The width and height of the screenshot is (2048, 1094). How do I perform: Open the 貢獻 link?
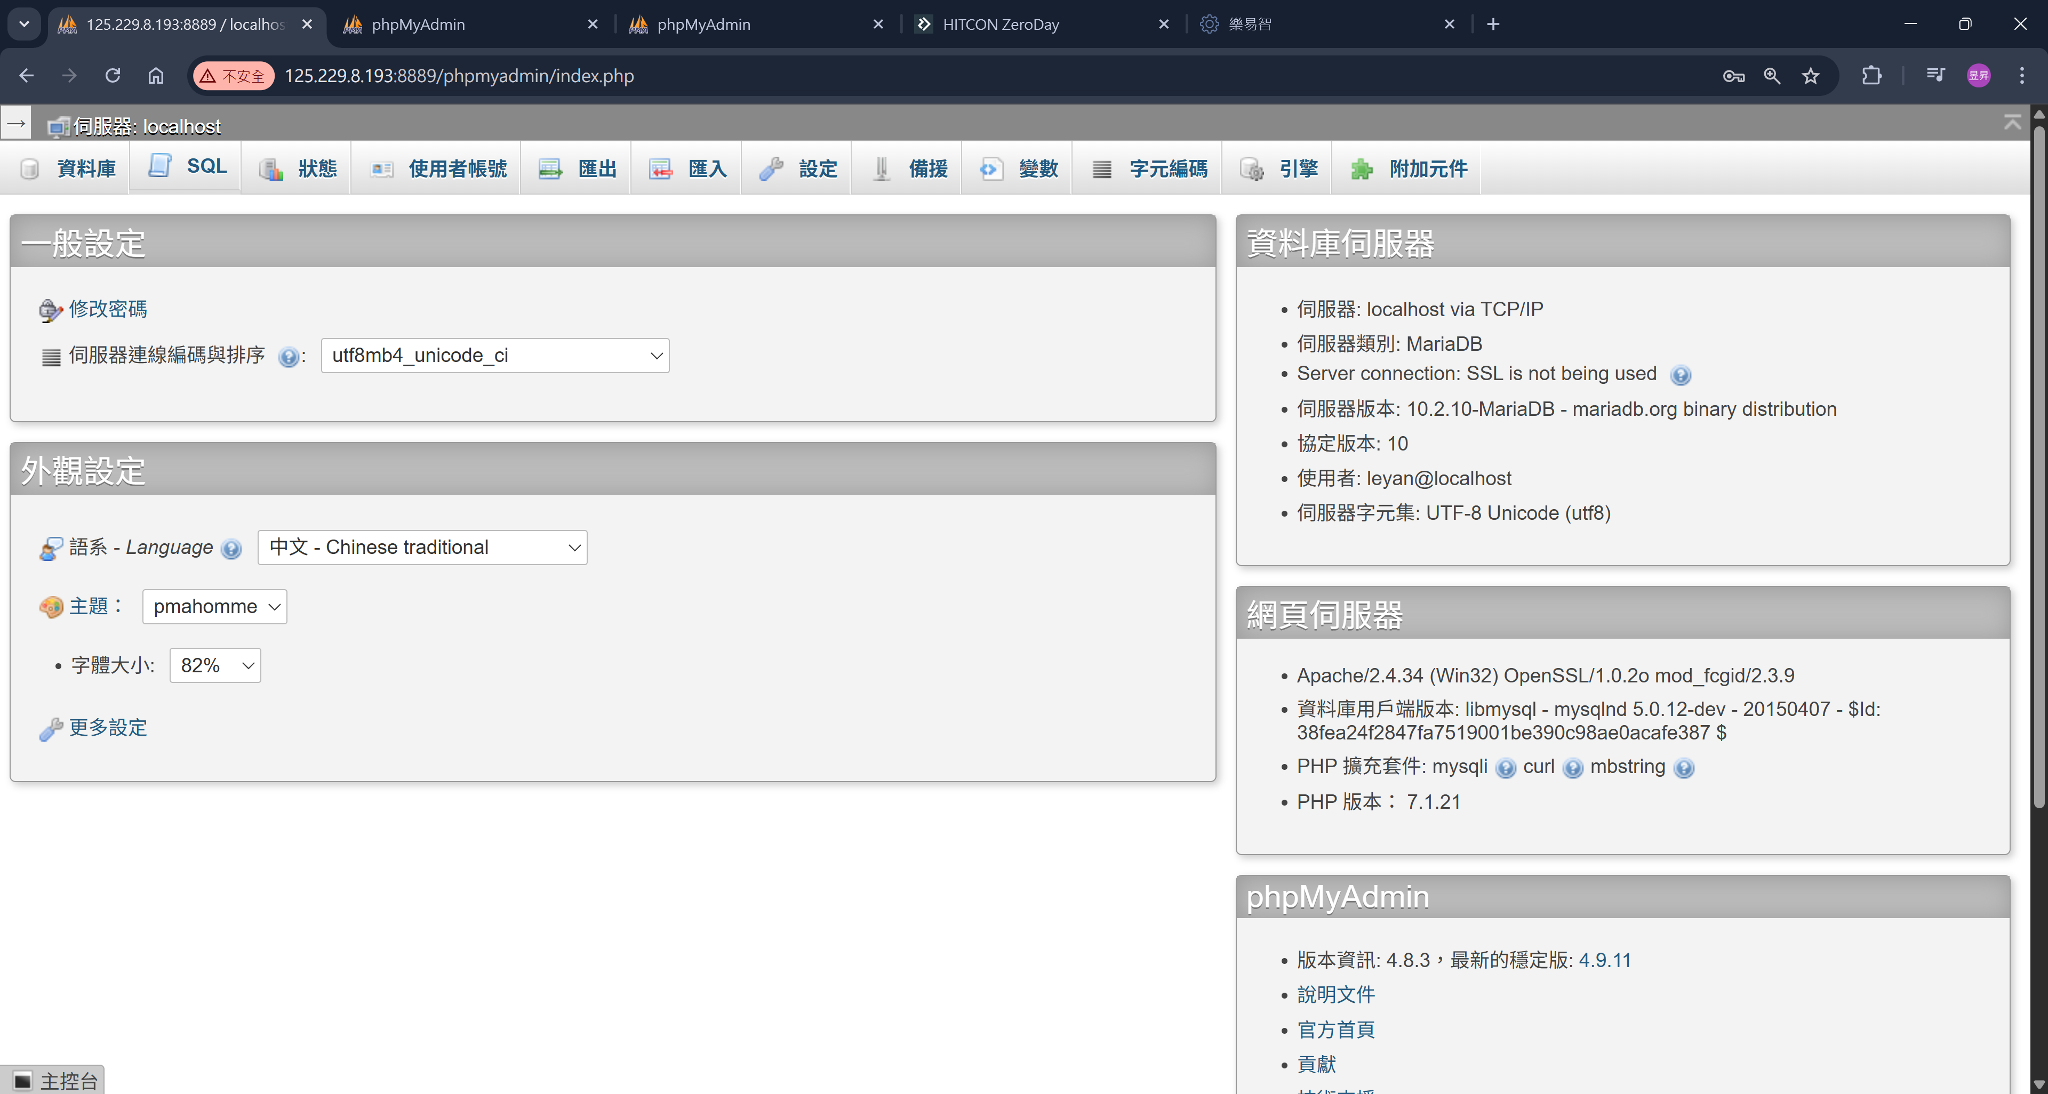(x=1317, y=1065)
